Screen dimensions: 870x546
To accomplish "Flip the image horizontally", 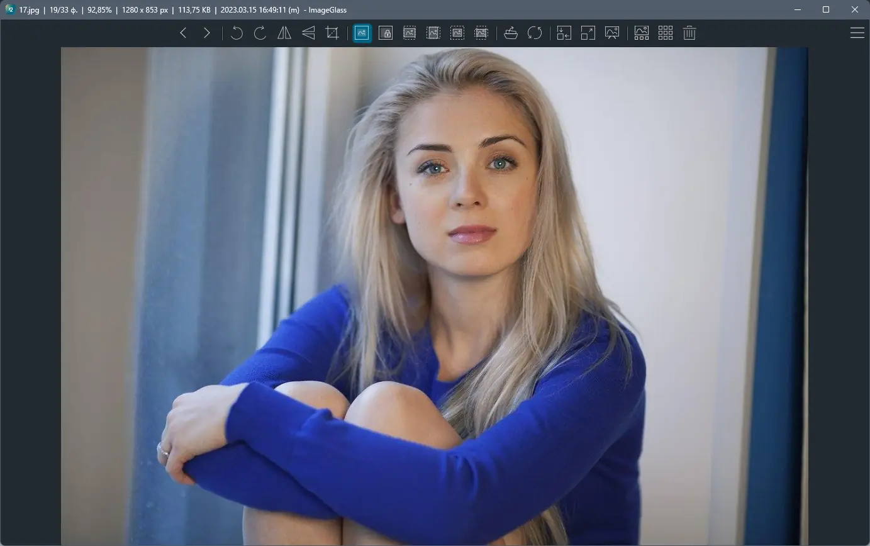I will [x=284, y=33].
